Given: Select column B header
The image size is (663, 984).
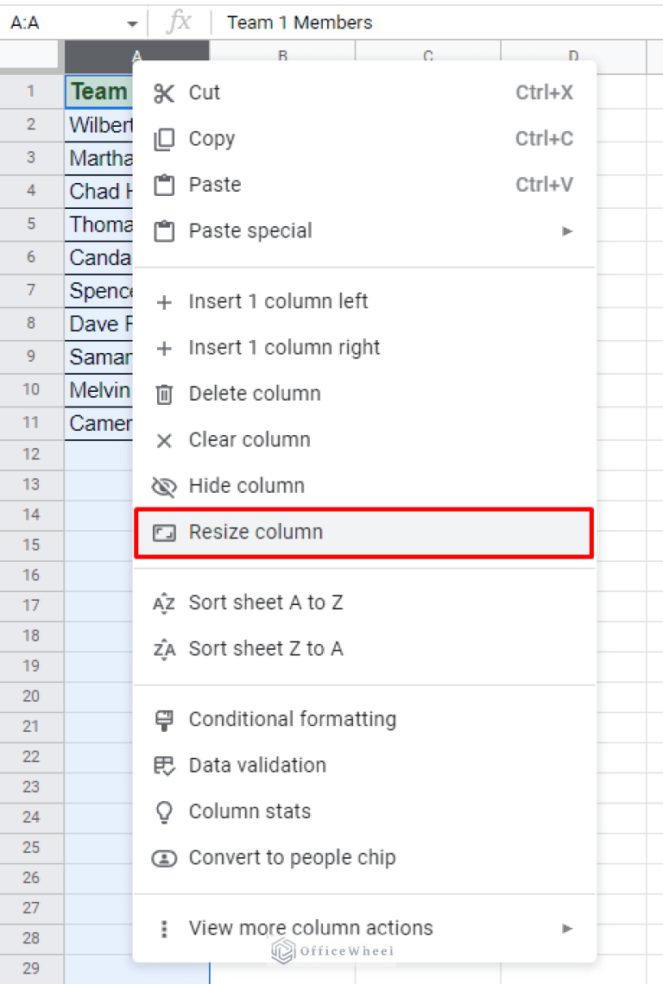Looking at the screenshot, I should tap(282, 56).
